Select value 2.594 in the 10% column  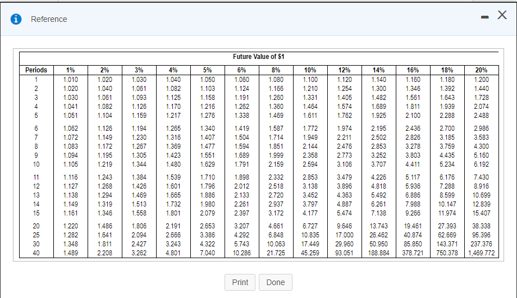click(x=310, y=164)
